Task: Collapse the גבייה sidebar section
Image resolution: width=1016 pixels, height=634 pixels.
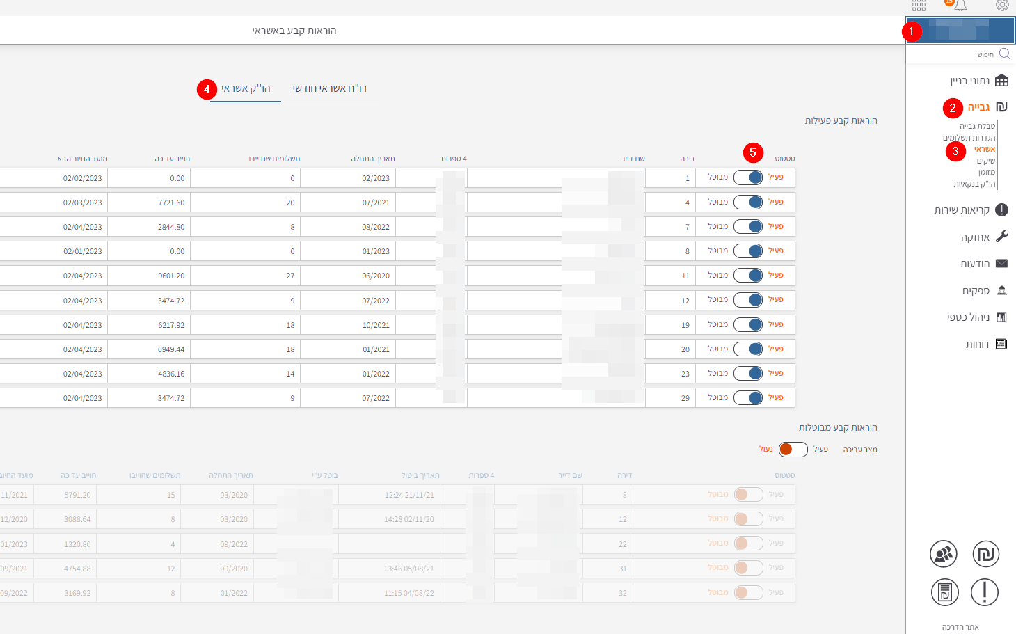Action: click(x=979, y=107)
